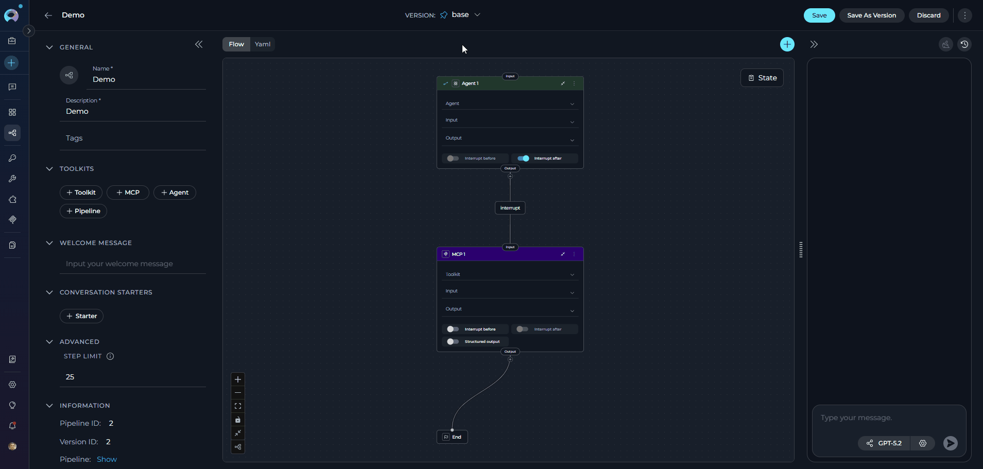983x469 pixels.
Task: Open flow version history icon top right
Action: 965,44
